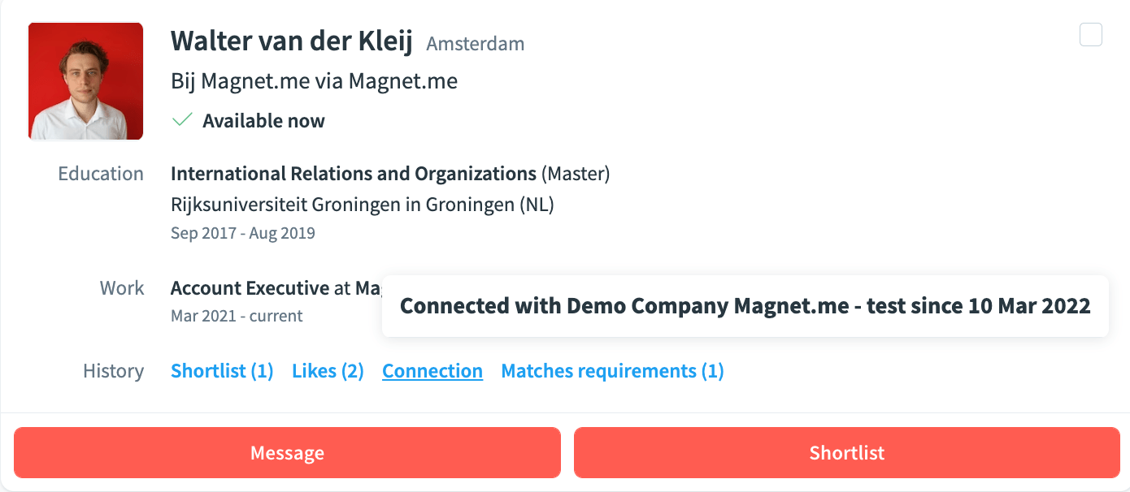Open the Matches requirements (1) link
Screen dimensions: 1130x492
click(x=612, y=371)
